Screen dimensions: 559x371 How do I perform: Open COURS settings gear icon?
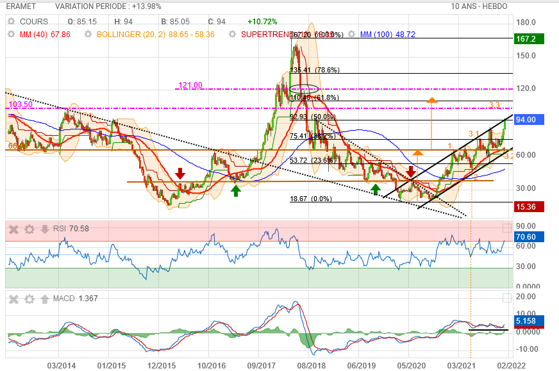[x=12, y=21]
